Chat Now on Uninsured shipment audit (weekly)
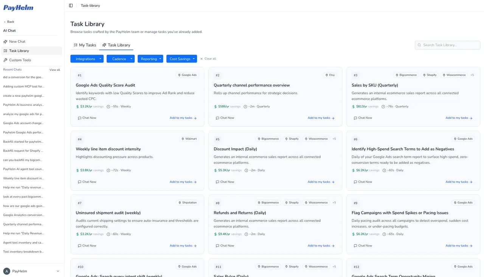Screen dimensions: 484x277 pyautogui.click(x=87, y=246)
